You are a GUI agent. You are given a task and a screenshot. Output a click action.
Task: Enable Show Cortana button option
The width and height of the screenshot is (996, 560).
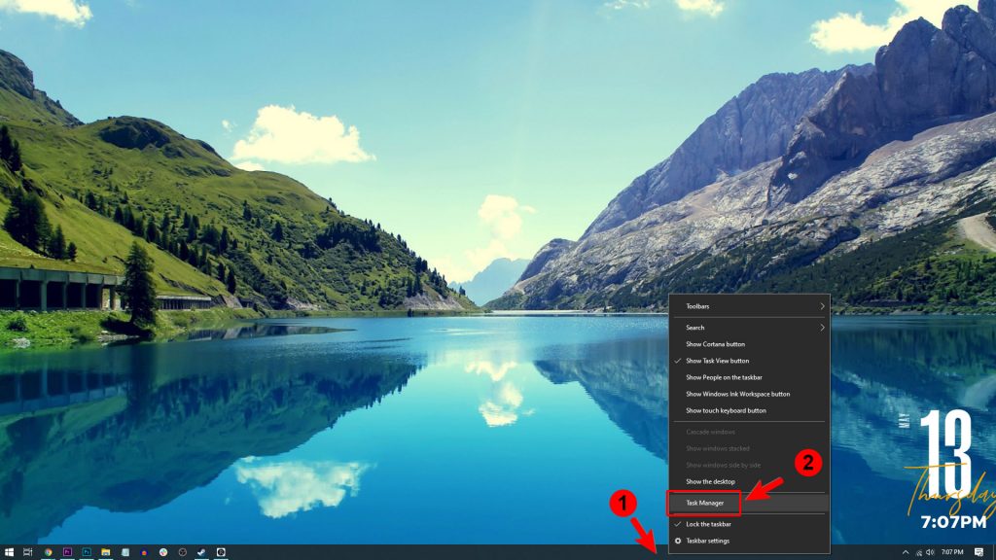coord(750,344)
